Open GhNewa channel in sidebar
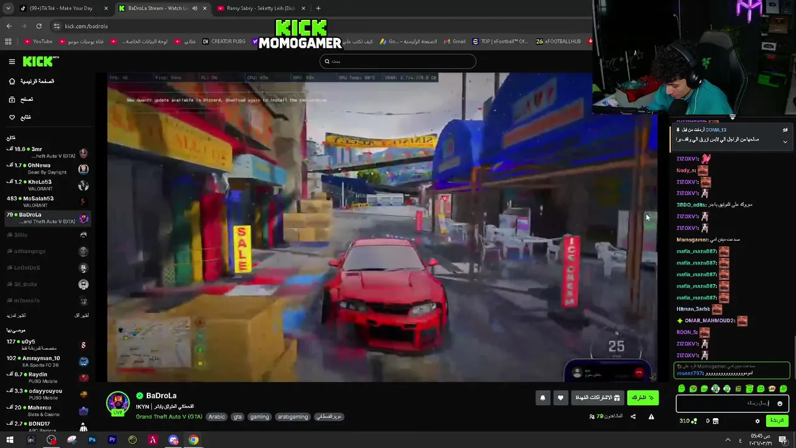The image size is (796, 448). (47, 169)
